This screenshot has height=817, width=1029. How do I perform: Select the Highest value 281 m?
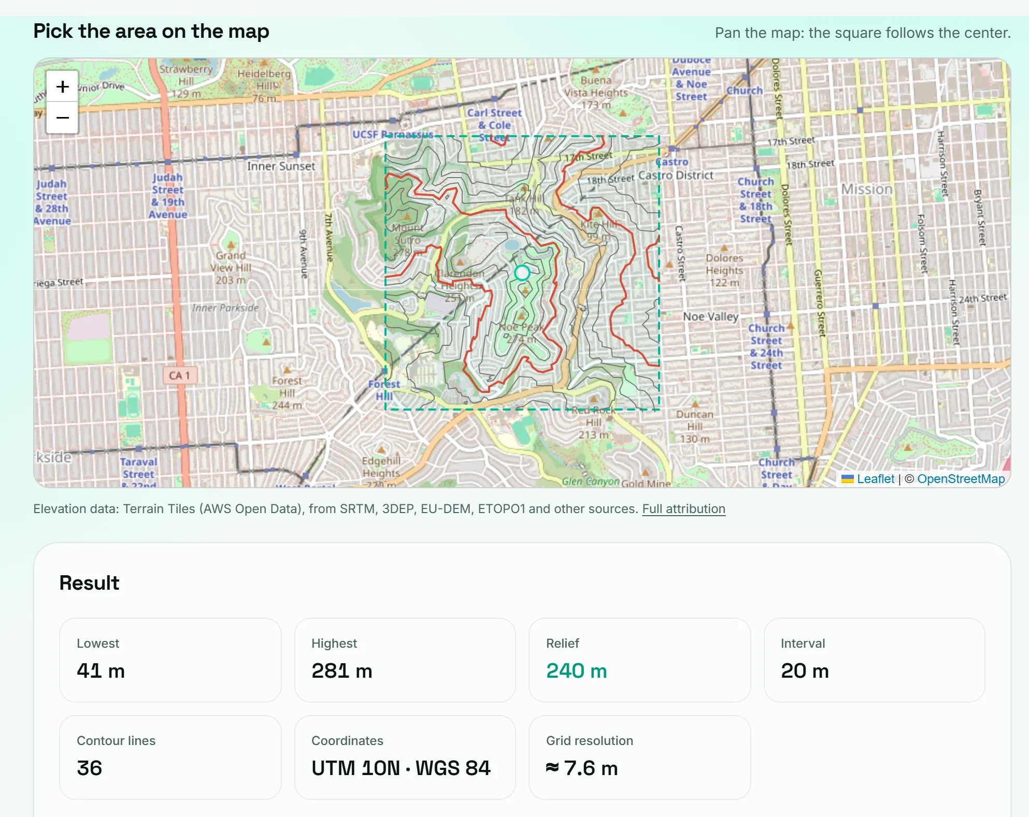click(342, 670)
